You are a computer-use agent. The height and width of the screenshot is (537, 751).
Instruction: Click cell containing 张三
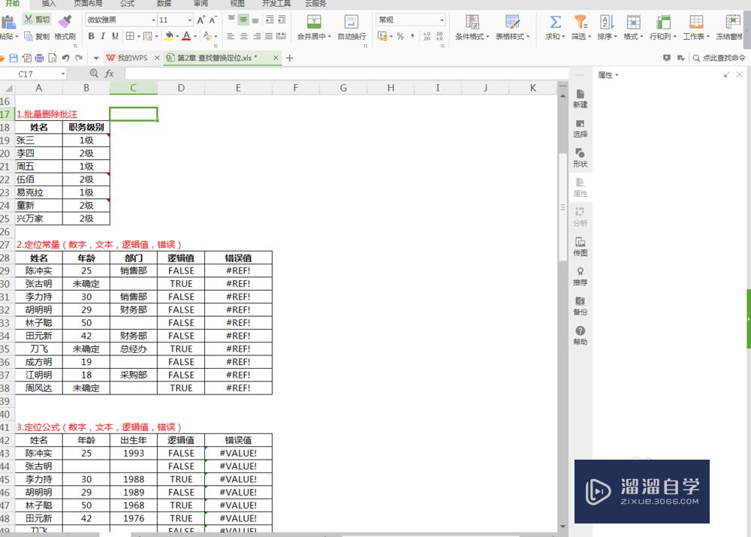(39, 140)
